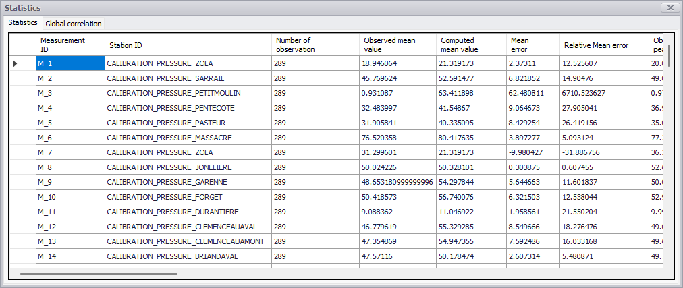Click CALIBRATION_PRESSURE_PETITMOULIN station cell
Image resolution: width=683 pixels, height=288 pixels.
point(188,93)
